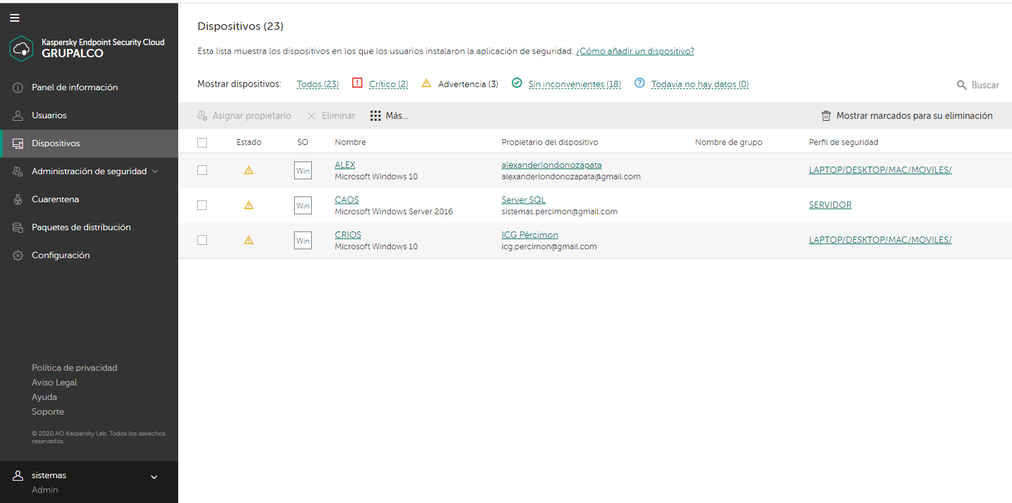The width and height of the screenshot is (1012, 503).
Task: Open Política de privacidad link
Action: coord(74,368)
